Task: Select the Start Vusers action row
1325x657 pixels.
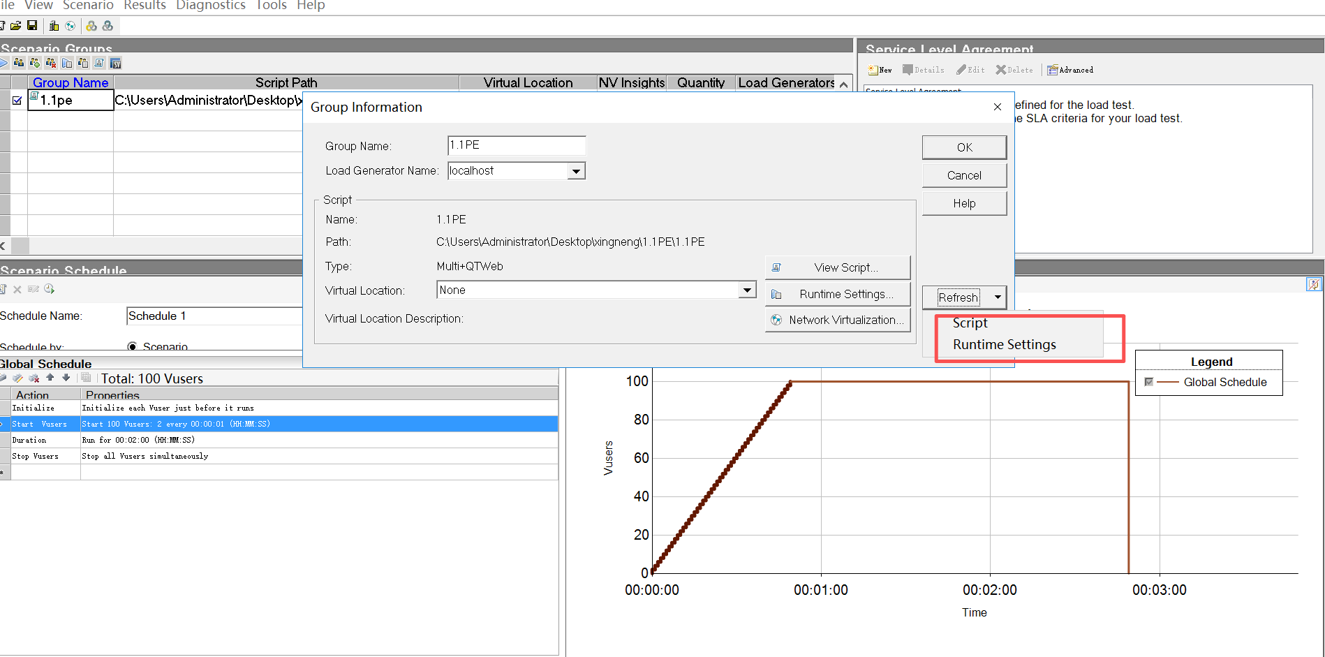Action: [279, 424]
